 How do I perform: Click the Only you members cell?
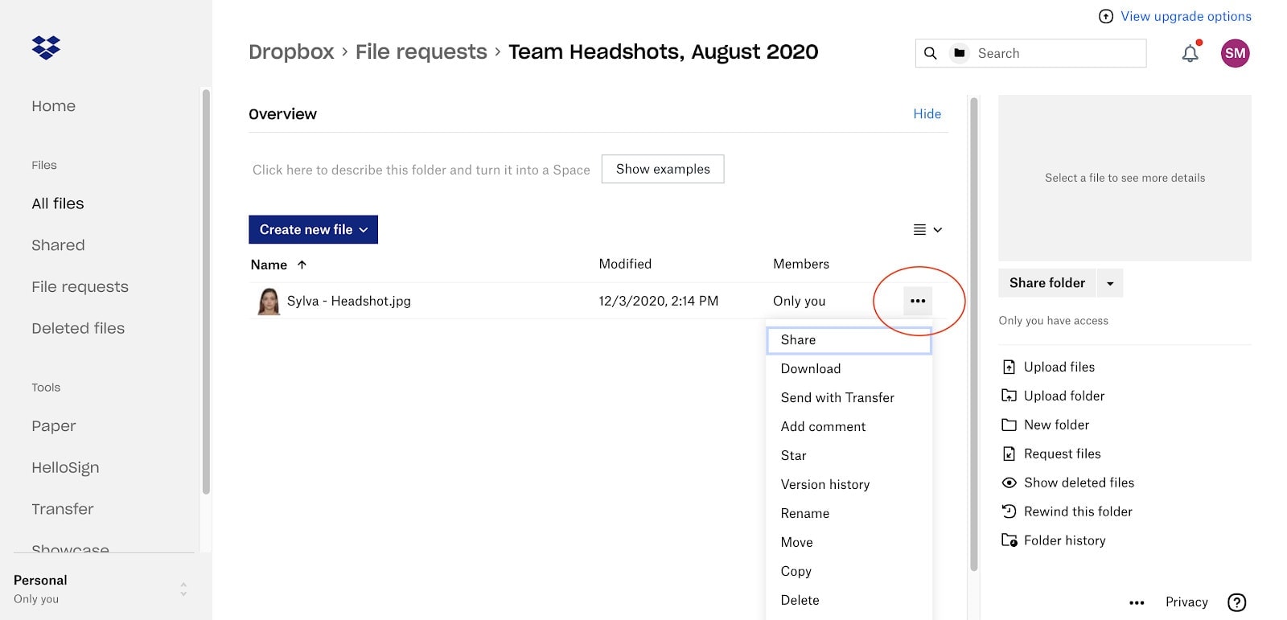click(800, 301)
